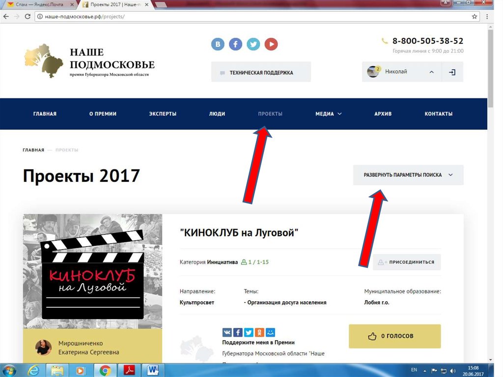Click the browser address bar
Screen dimensions: 503x377
pyautogui.click(x=246, y=16)
